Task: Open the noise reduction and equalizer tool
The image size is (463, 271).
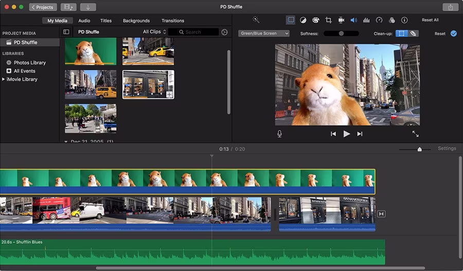Action: 366,20
